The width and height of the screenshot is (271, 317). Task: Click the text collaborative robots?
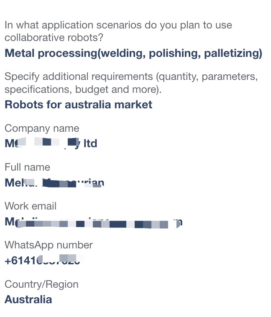[54, 38]
